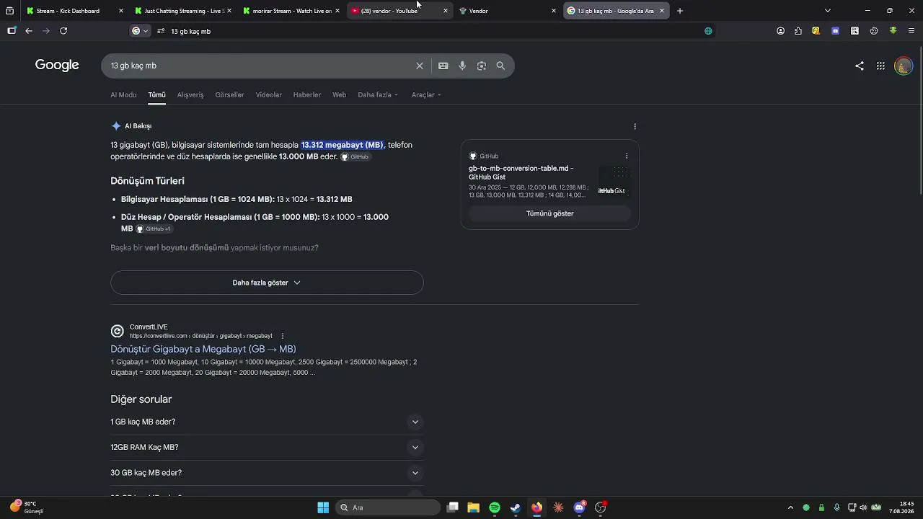Click the Firefox address bar text
This screenshot has height=519, width=923.
191,31
